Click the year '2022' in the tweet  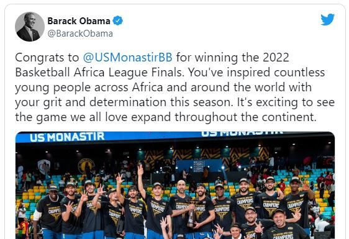[x=276, y=57]
